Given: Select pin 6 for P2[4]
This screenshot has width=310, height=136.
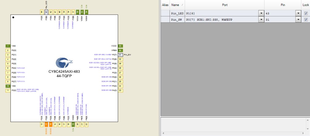Looking at the screenshot, I should click(8, 68).
